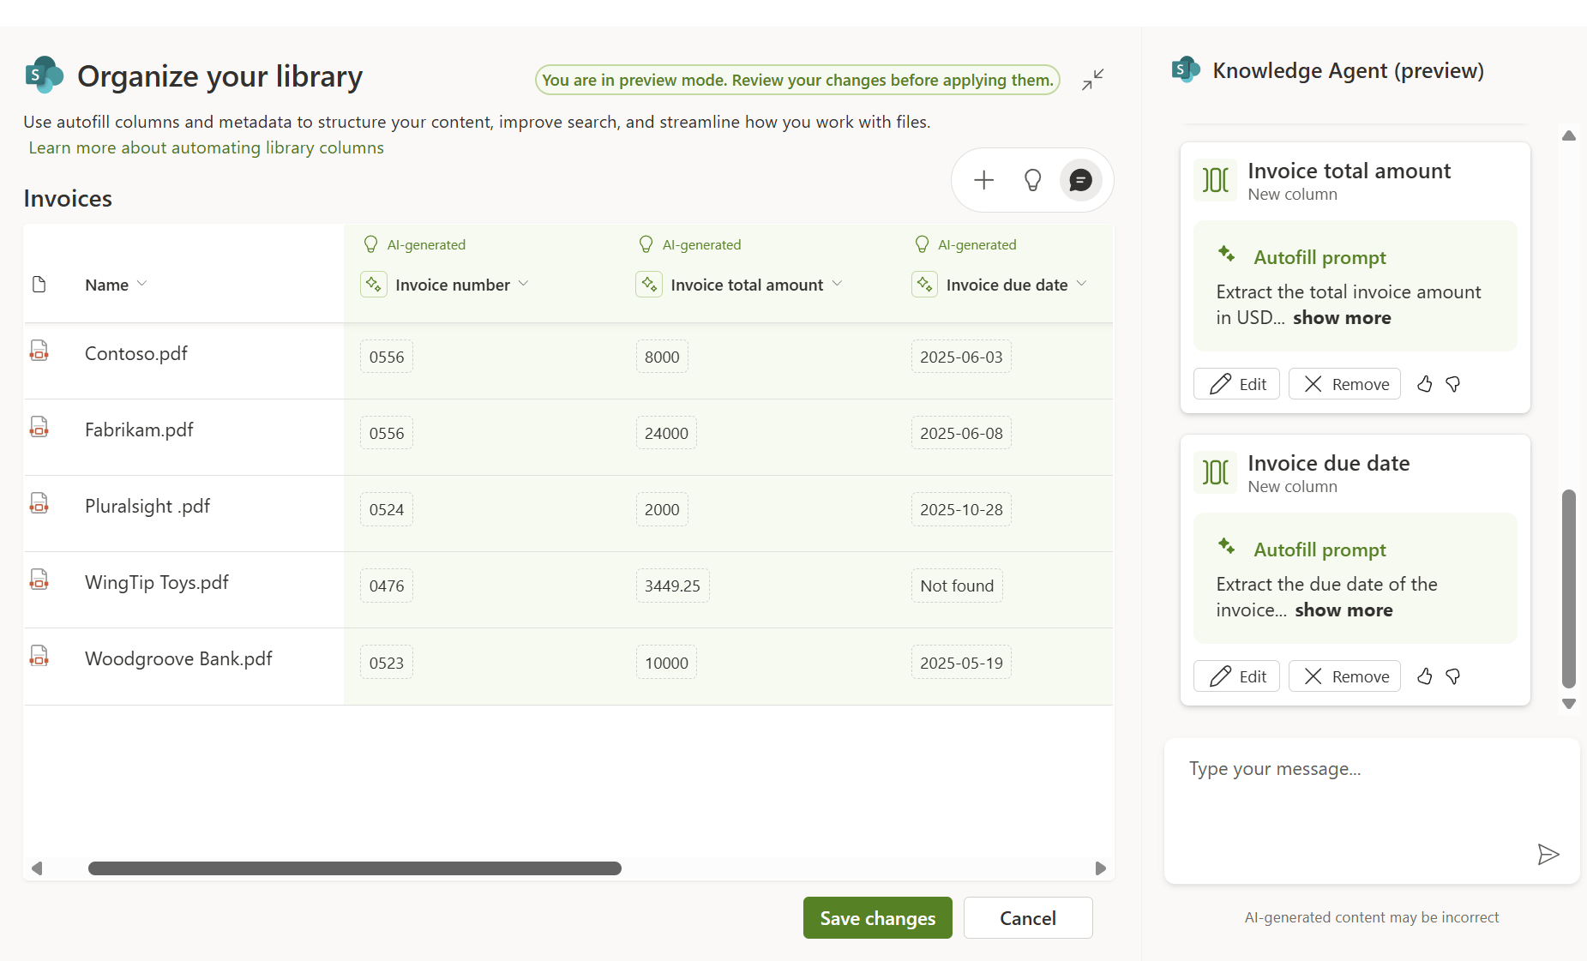Thumbs up the Invoice total amount column
This screenshot has height=961, width=1587.
pyautogui.click(x=1425, y=384)
